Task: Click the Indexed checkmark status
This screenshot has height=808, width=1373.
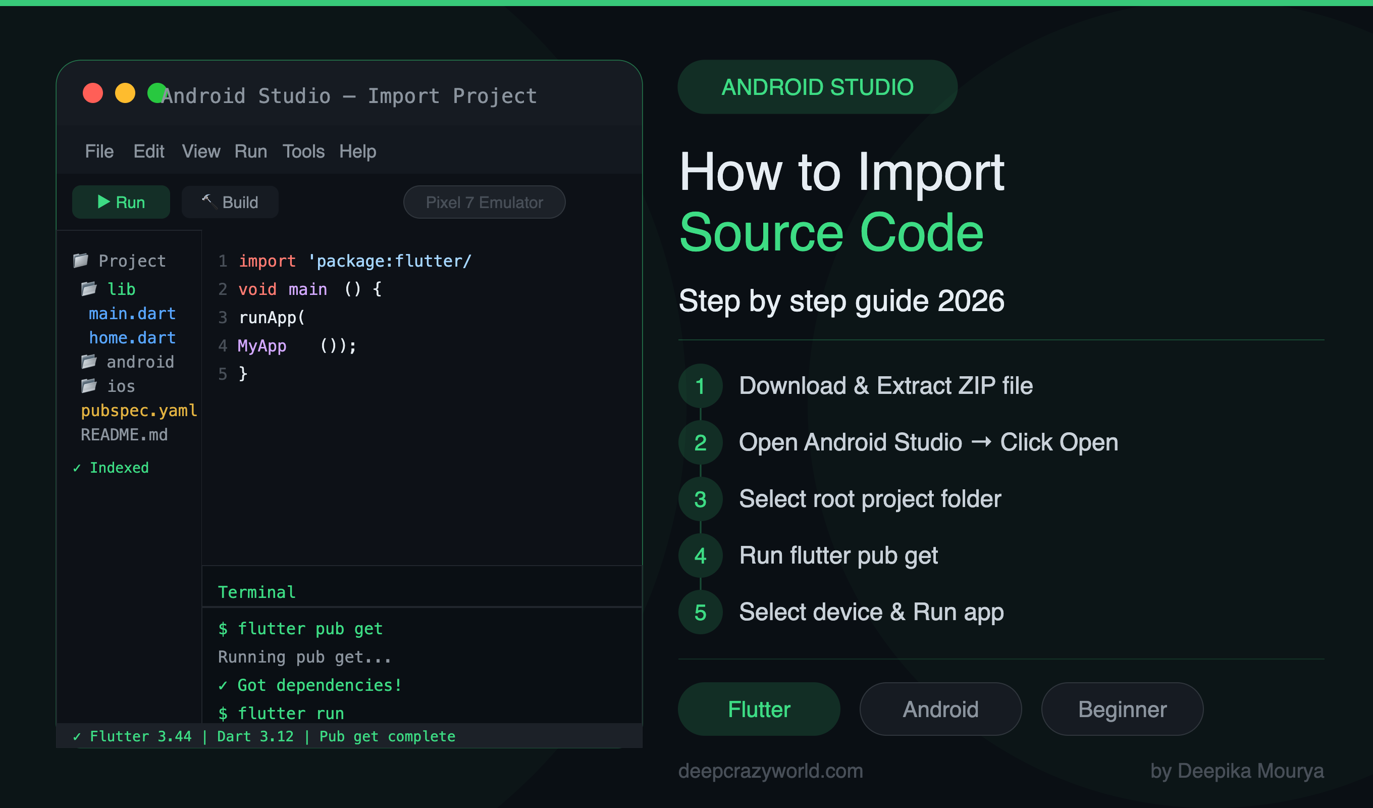Action: pos(111,467)
